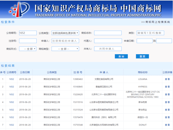This screenshot has width=173, height=130.
Task: Click the 申请人 column header
Action: (x=104, y=72)
